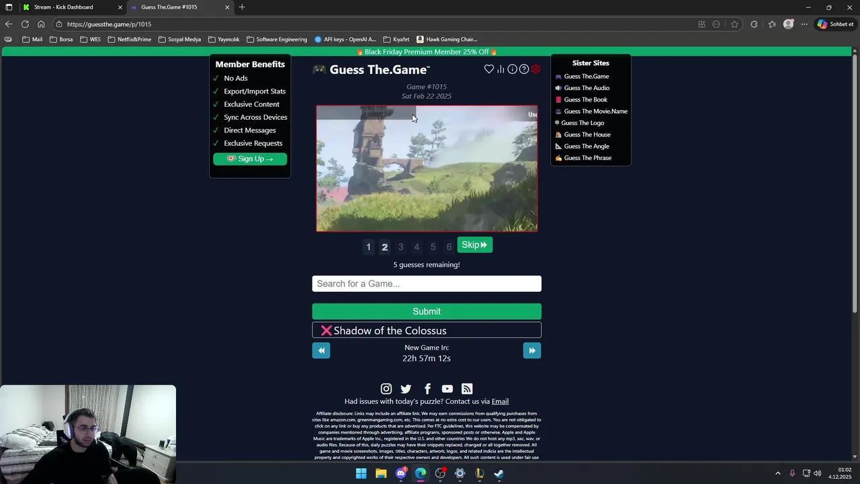Open API keys - OpenAI bookmark
This screenshot has width=860, height=484.
tap(345, 40)
